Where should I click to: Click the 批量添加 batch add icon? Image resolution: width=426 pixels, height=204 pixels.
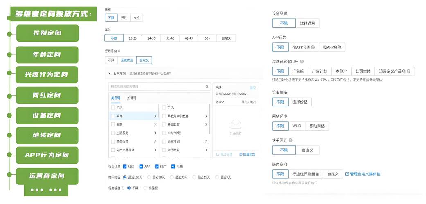(x=241, y=155)
